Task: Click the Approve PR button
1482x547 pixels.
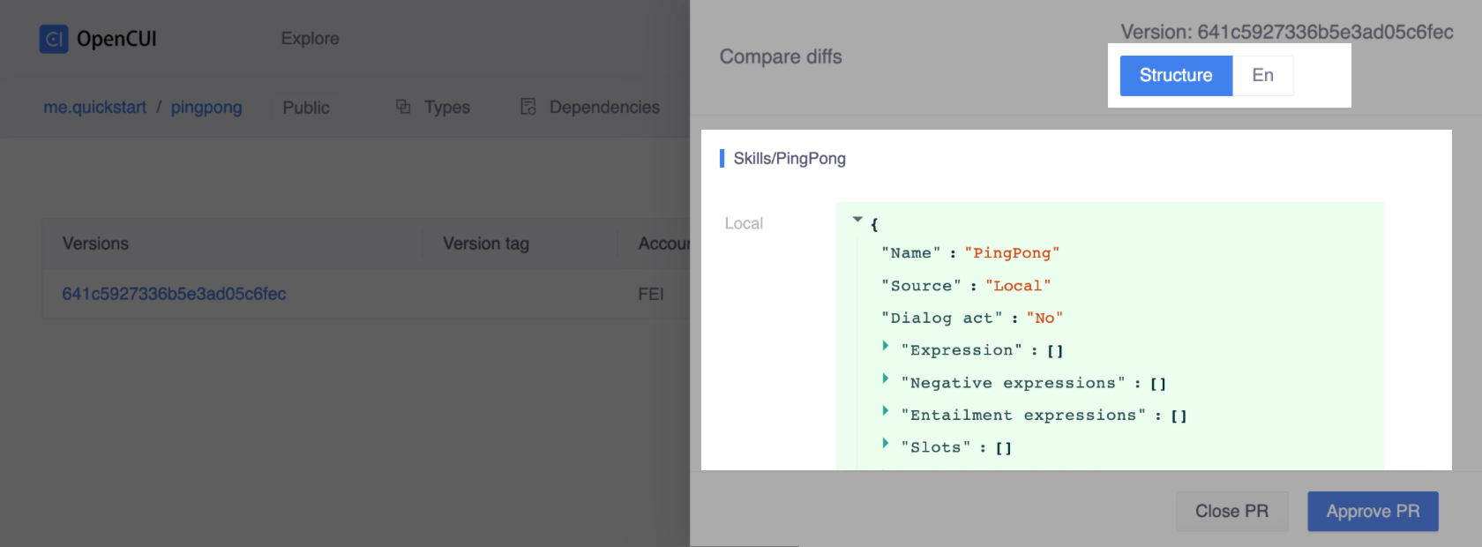Action: click(x=1373, y=512)
